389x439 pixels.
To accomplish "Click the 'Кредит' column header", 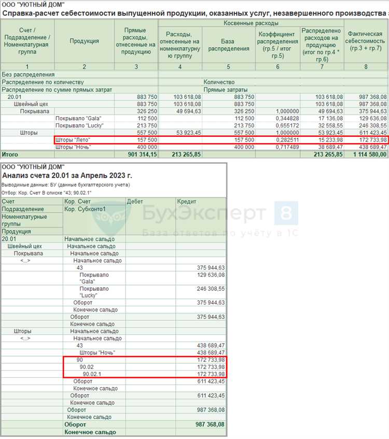I will pos(187,201).
